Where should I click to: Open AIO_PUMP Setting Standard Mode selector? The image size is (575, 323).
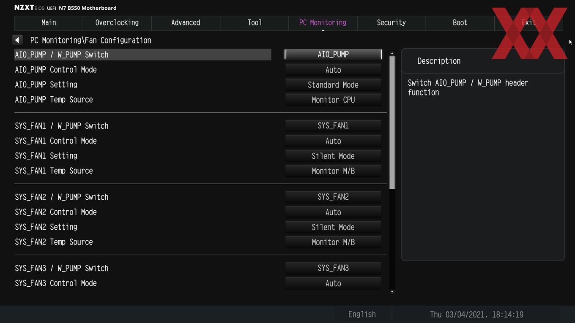[333, 85]
